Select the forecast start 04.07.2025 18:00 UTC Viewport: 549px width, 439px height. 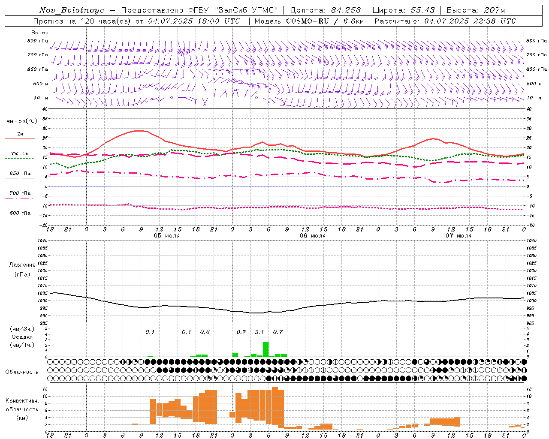coord(194,21)
